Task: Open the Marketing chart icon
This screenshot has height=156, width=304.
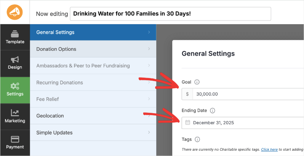Action: (15, 113)
